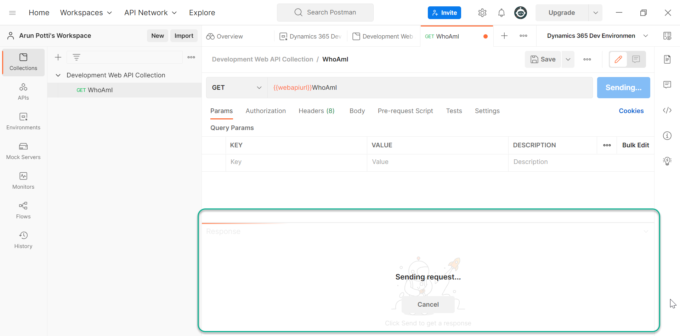
Task: Open the Cookies manager
Action: click(631, 111)
